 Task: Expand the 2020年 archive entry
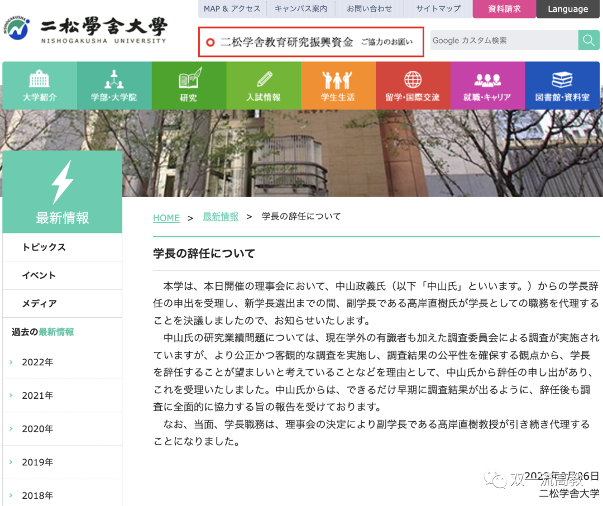(37, 429)
